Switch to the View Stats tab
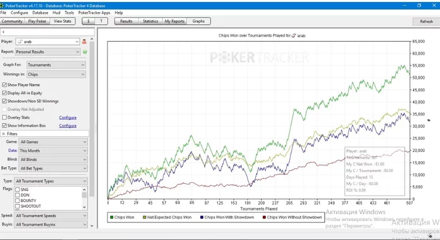 tap(63, 21)
